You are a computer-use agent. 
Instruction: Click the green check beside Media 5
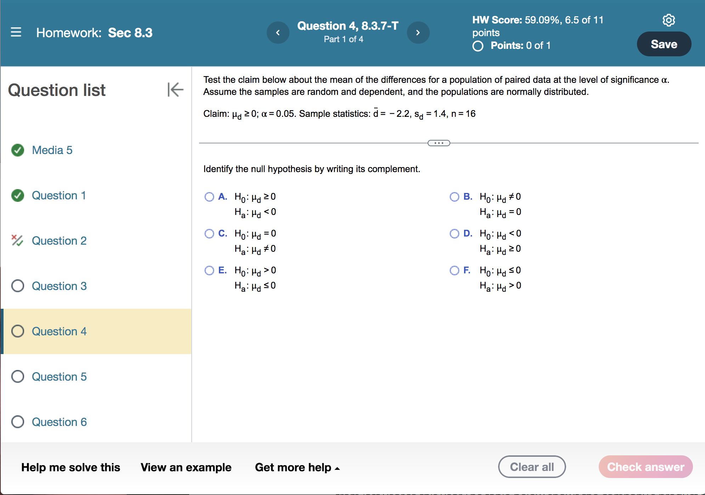[x=18, y=150]
